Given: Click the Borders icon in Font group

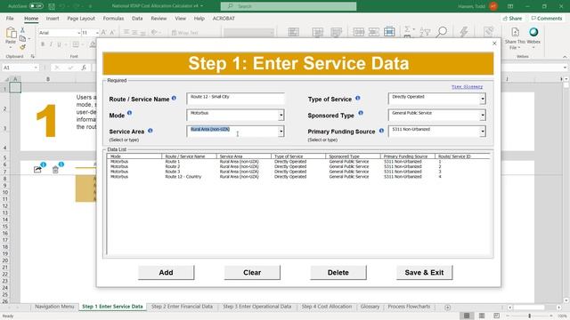Looking at the screenshot, I should (x=76, y=44).
